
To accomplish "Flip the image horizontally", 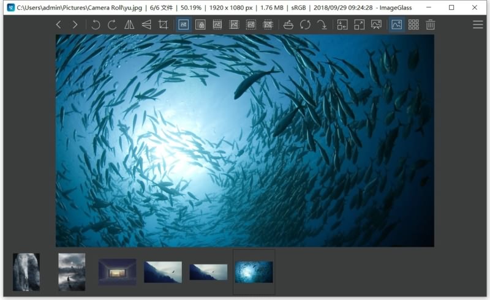I will pos(129,24).
